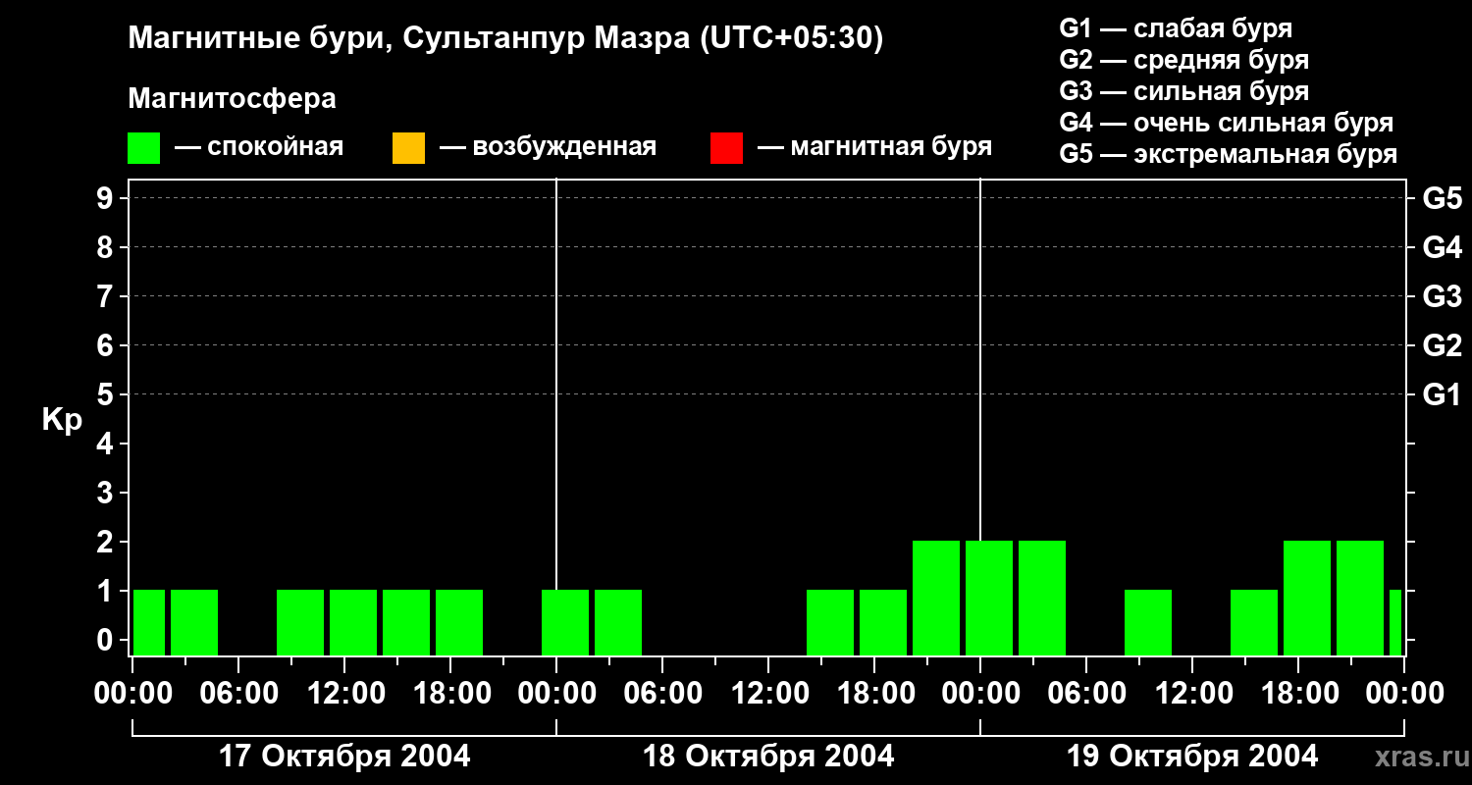
Task: Click the 12:00 tick label under 18 October
Action: (x=768, y=694)
